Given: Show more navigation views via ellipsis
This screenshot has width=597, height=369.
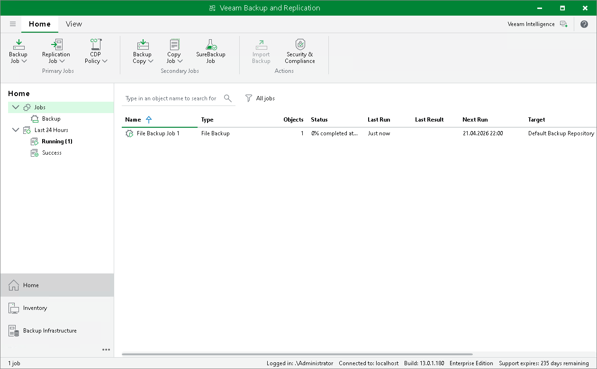Looking at the screenshot, I should [106, 350].
